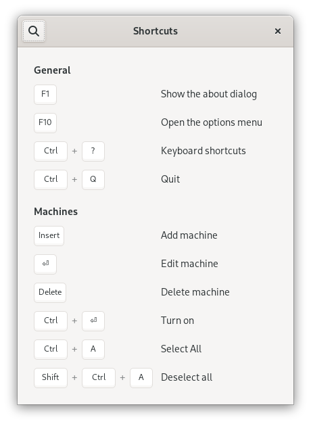Click the Enter key icon beside Edit machine
The image size is (311, 424).
tap(45, 264)
